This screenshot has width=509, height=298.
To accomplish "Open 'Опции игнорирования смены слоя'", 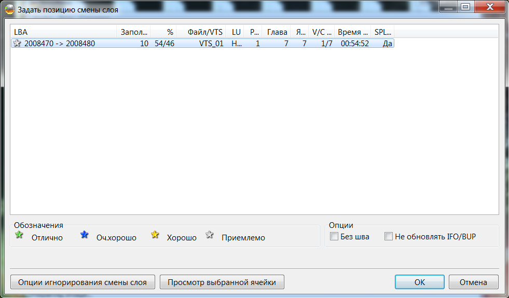I will pos(82,282).
